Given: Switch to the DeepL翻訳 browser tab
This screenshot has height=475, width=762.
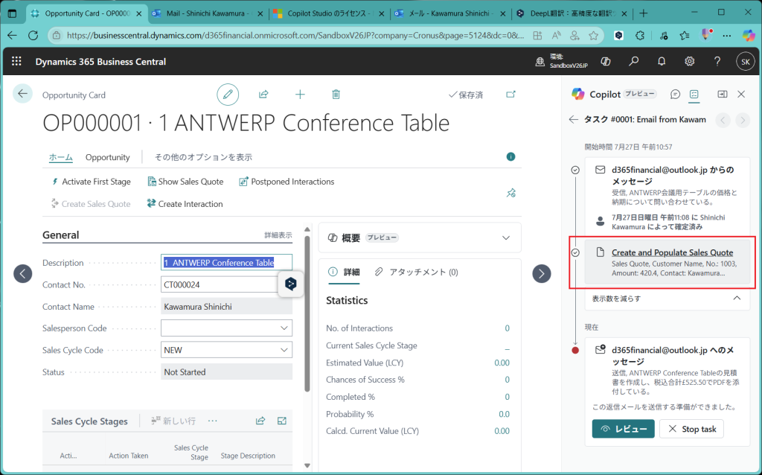Looking at the screenshot, I should click(572, 13).
